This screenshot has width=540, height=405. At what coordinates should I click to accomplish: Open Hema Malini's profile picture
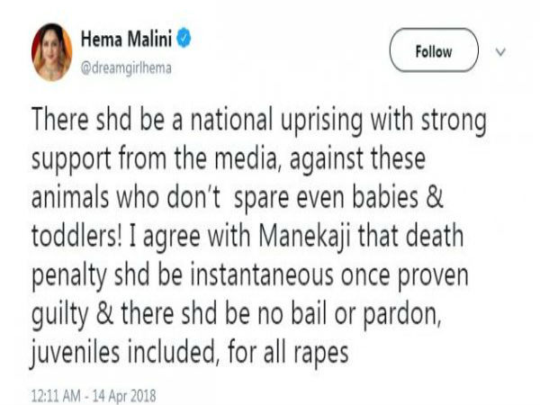click(x=51, y=52)
